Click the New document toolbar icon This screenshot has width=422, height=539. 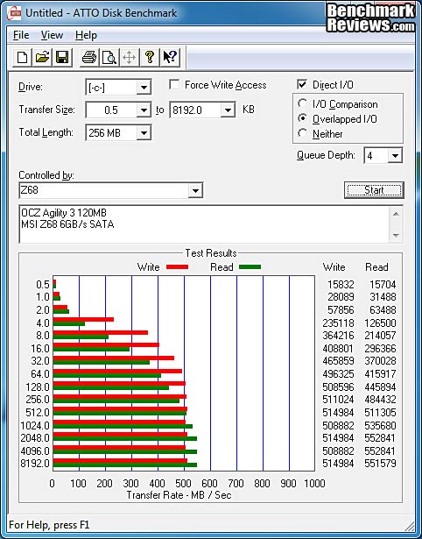(22, 57)
